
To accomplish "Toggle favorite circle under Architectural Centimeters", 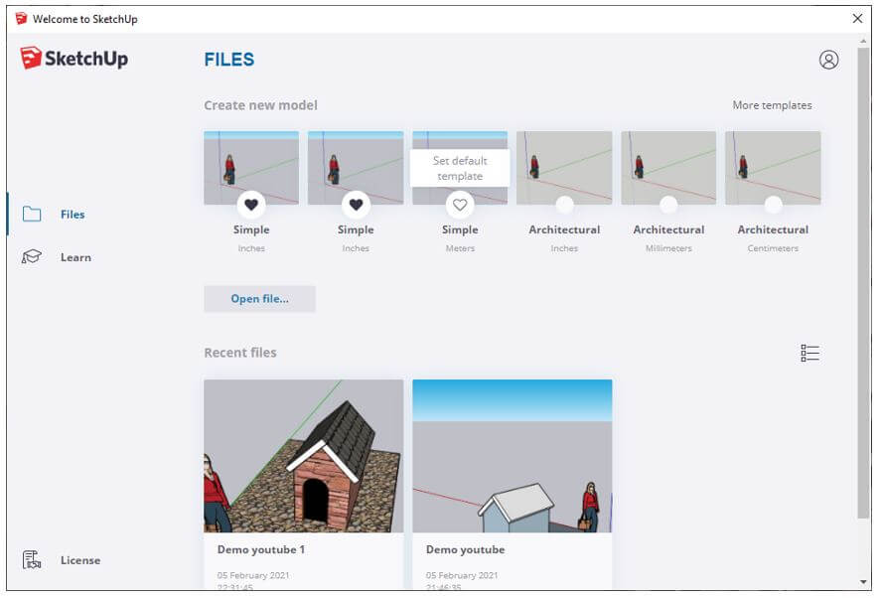I will 773,205.
